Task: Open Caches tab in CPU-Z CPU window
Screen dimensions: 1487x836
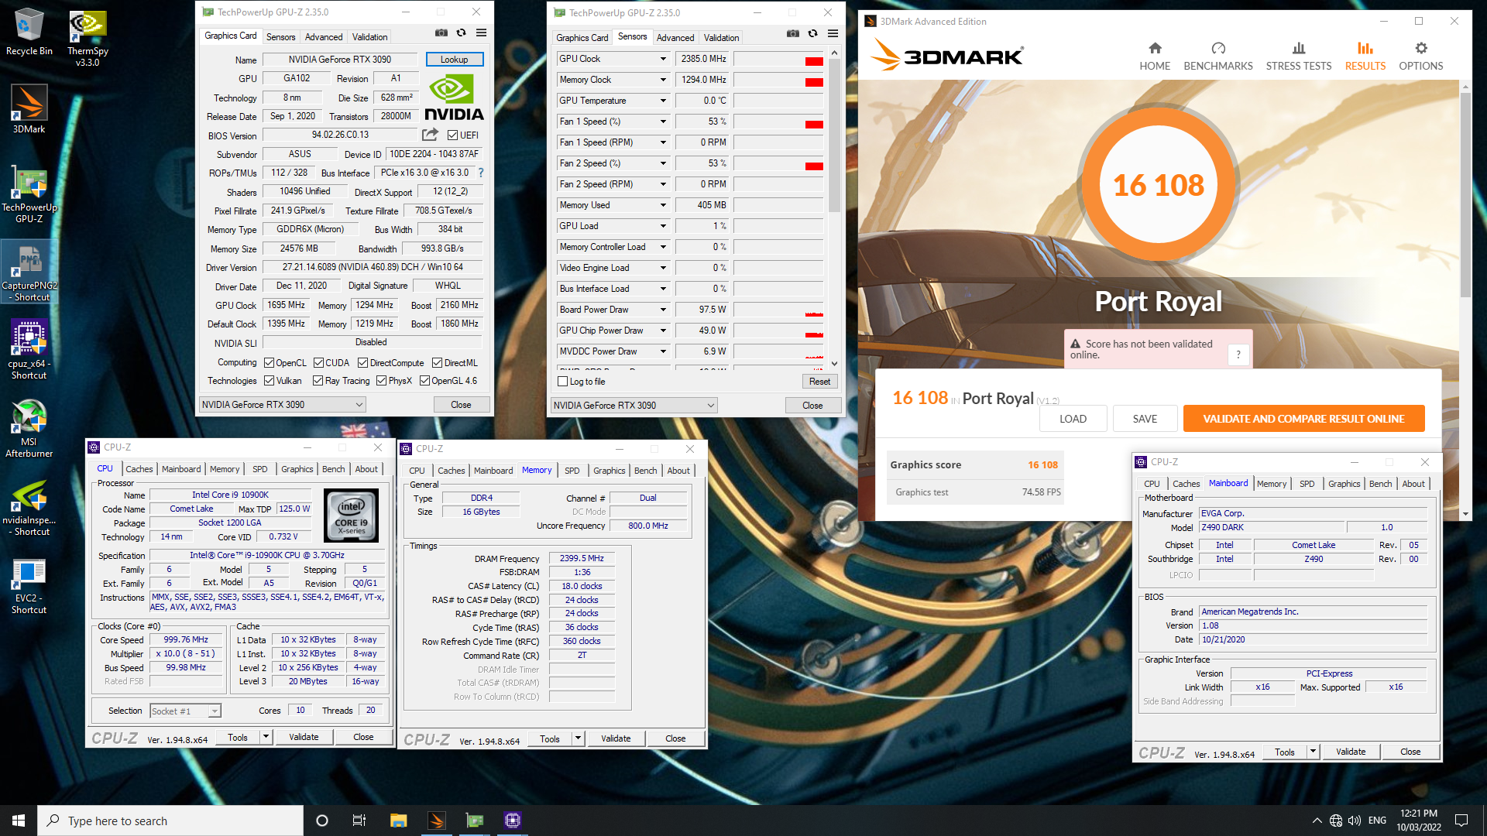Action: click(139, 469)
